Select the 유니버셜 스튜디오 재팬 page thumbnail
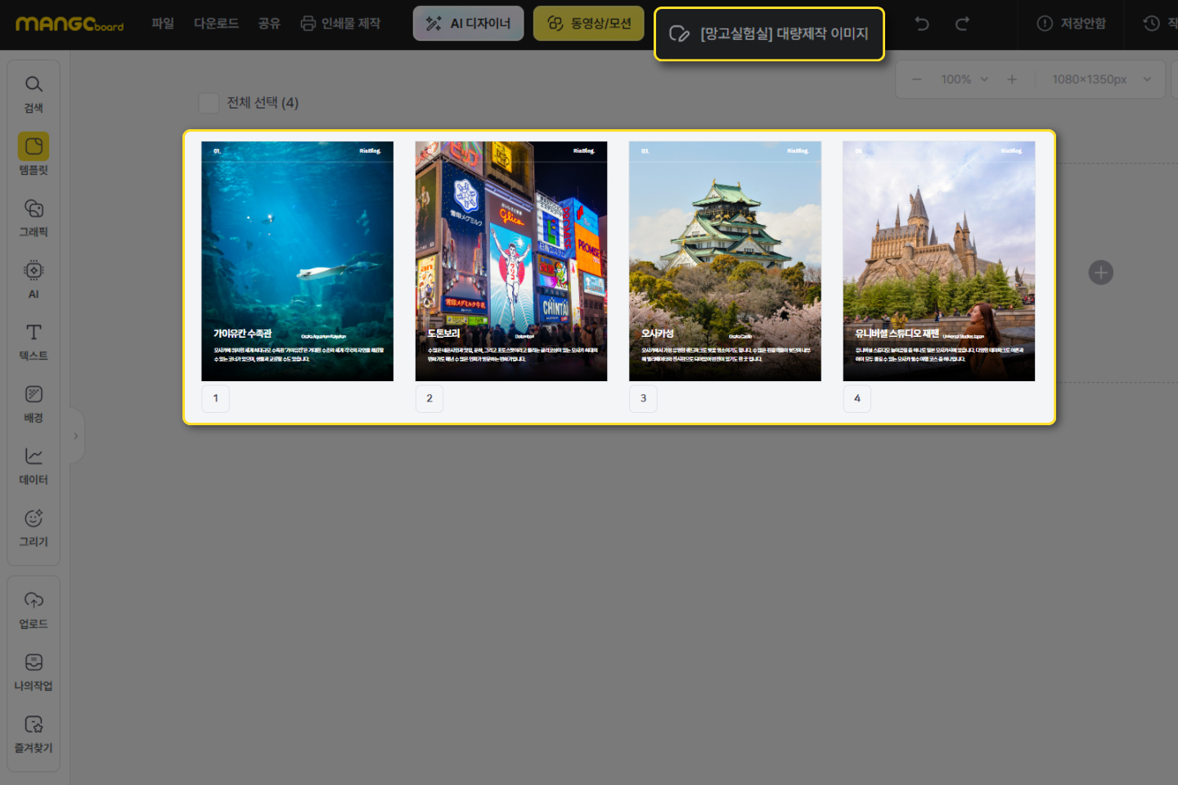This screenshot has width=1178, height=785. tap(939, 261)
